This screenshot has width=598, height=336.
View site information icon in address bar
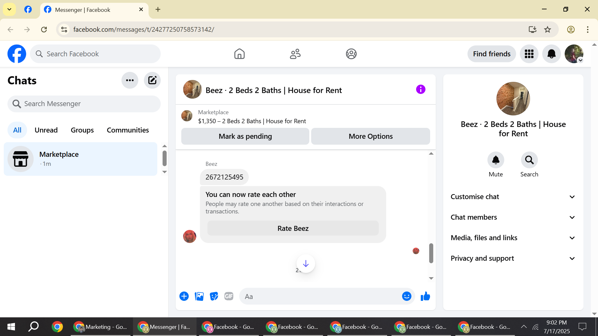click(64, 30)
